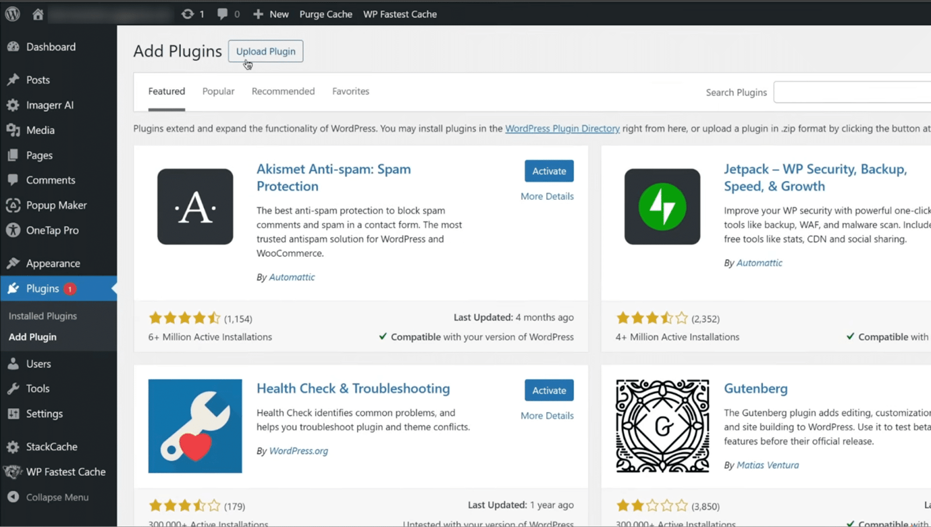Click the '4+ Million Active Installations' text
The width and height of the screenshot is (931, 527).
(x=677, y=337)
